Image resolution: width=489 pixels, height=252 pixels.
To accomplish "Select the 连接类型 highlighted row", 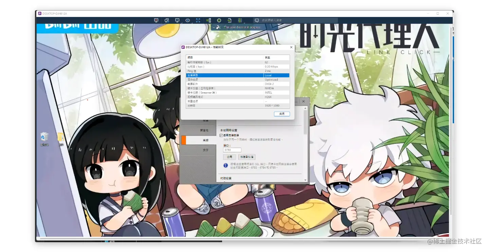I will point(238,75).
